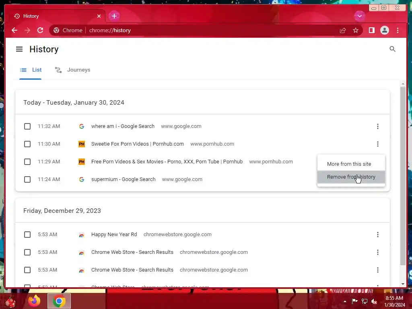Show hidden tray icons arrow
Screen dimensions: 412x309
coord(345,301)
